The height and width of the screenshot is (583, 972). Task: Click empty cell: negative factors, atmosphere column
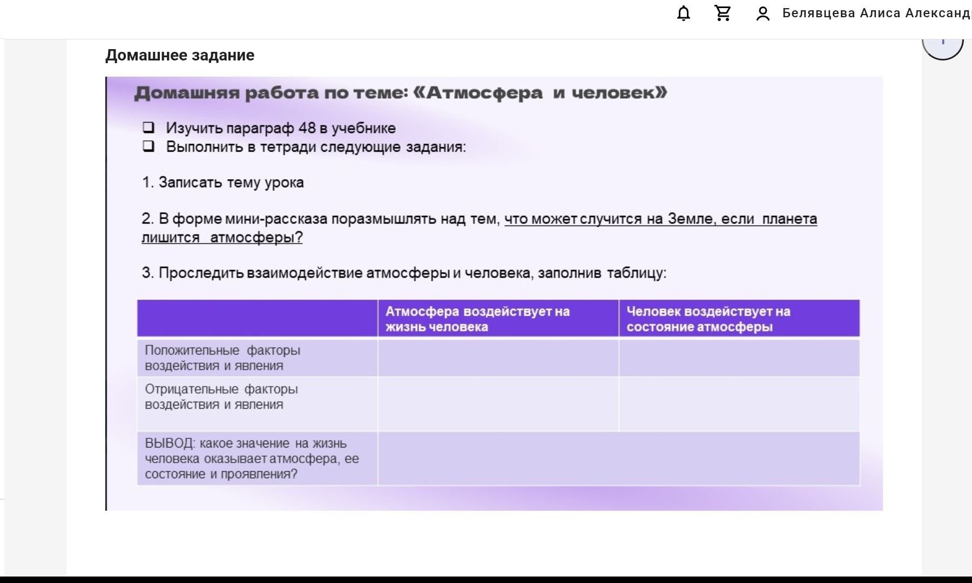click(498, 404)
